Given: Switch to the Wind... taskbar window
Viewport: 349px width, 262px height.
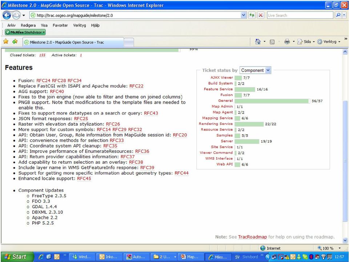Looking at the screenshot, I should (x=82, y=257).
